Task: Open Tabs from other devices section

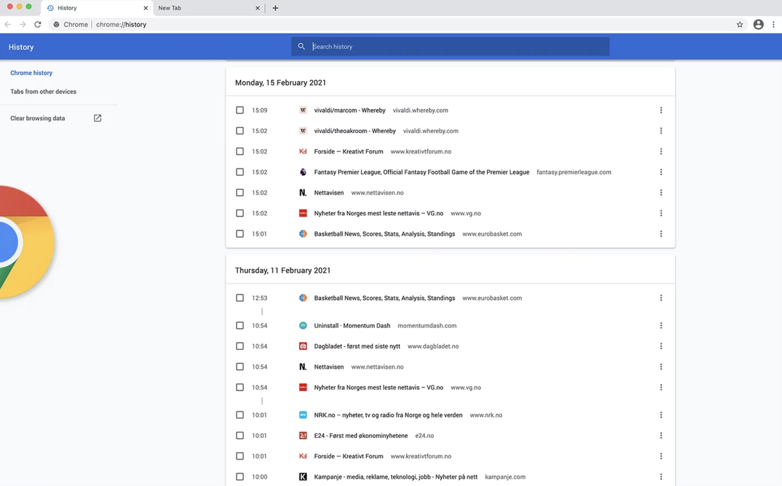Action: (x=43, y=92)
